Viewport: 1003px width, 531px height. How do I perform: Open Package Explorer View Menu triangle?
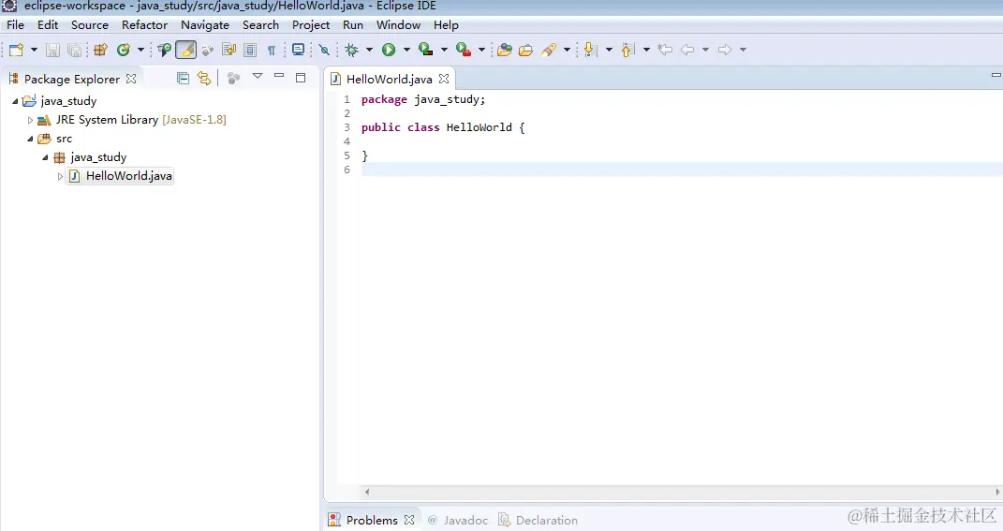coord(258,76)
